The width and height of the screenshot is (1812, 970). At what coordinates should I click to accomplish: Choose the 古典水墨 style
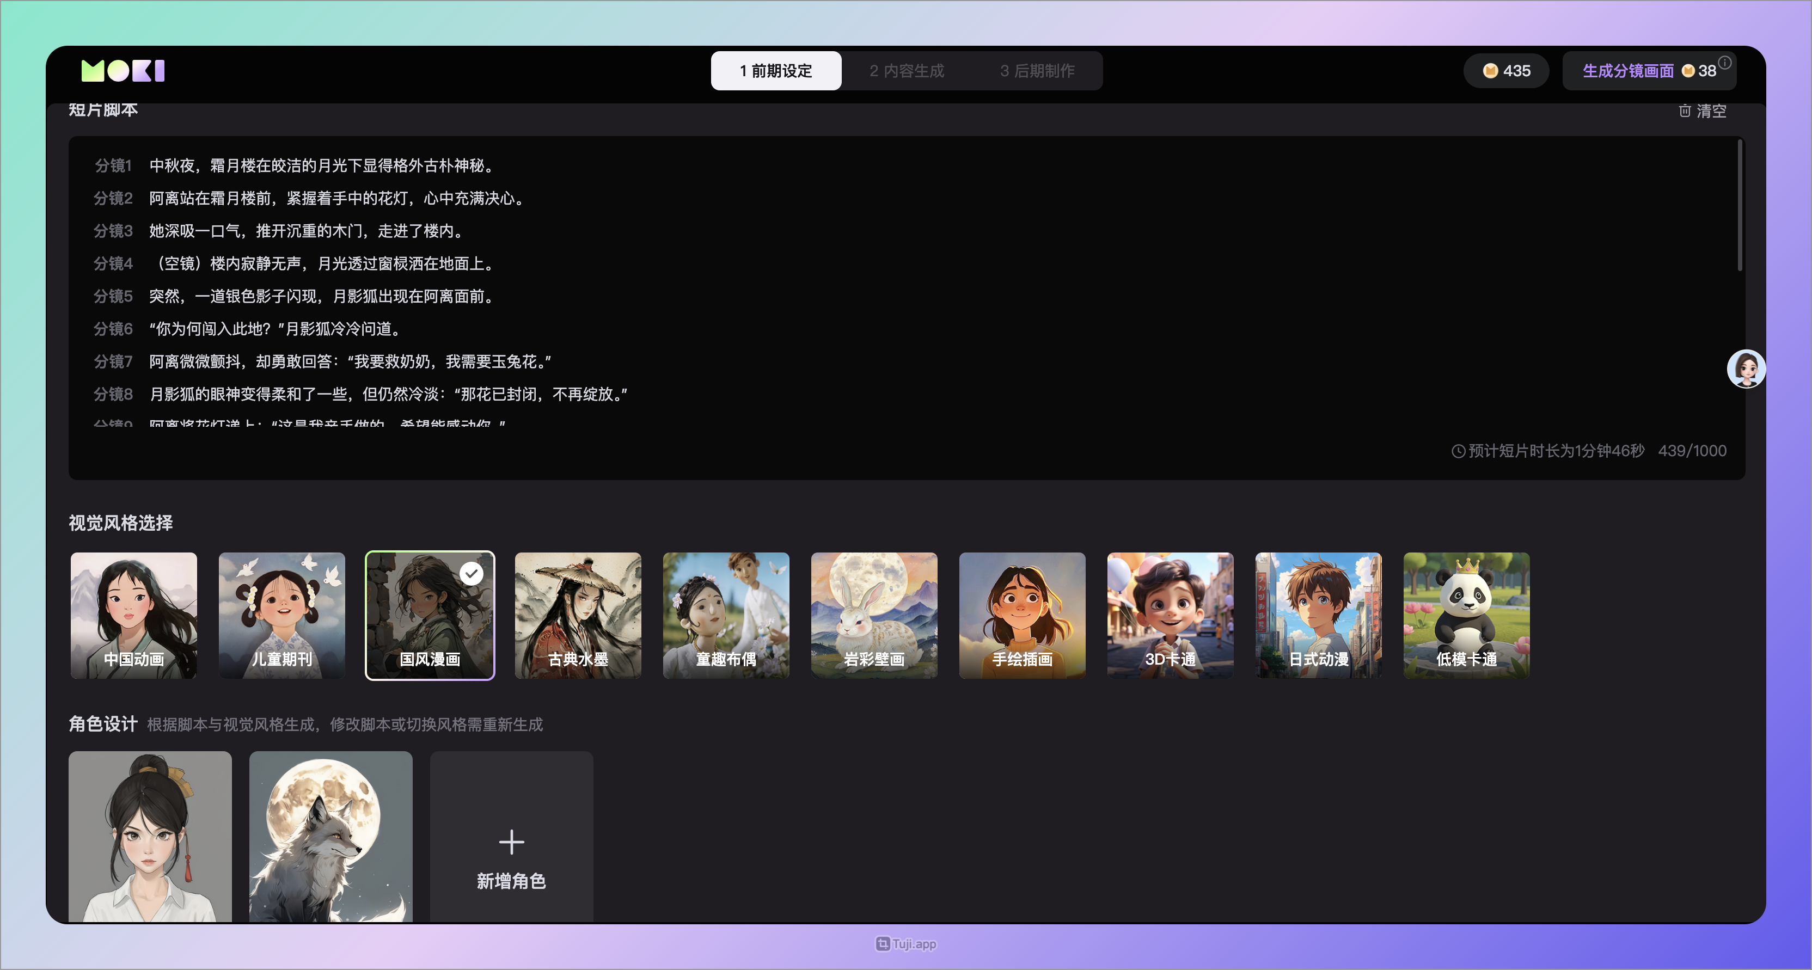[578, 616]
